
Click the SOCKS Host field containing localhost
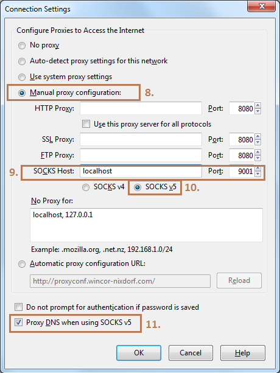point(141,171)
